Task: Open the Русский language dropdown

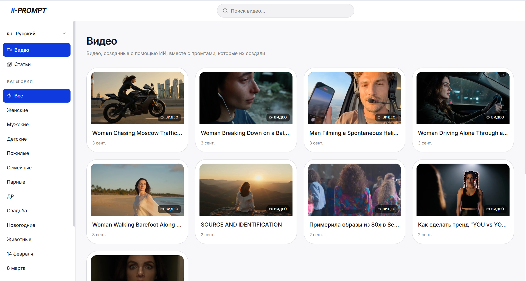Action: [x=36, y=34]
